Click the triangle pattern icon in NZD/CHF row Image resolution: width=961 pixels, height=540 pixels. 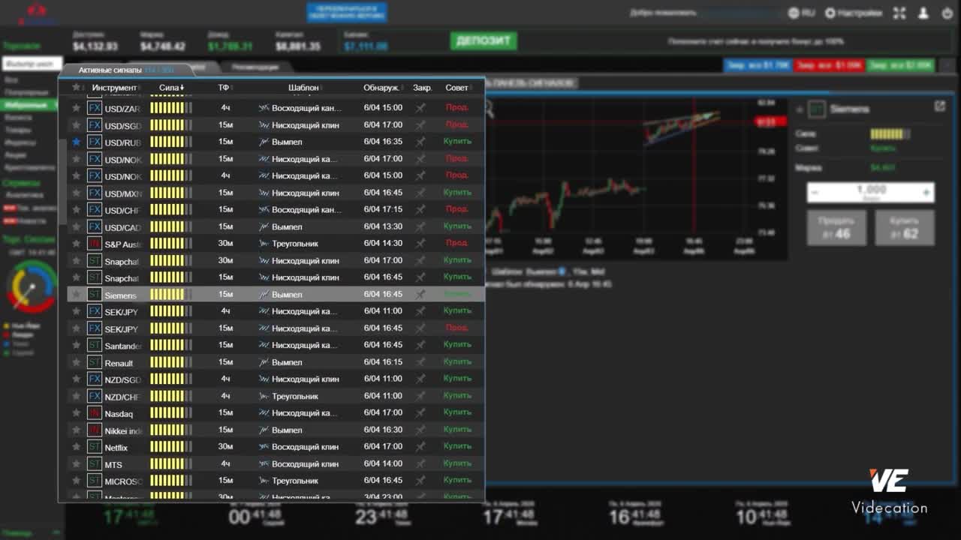[264, 396]
